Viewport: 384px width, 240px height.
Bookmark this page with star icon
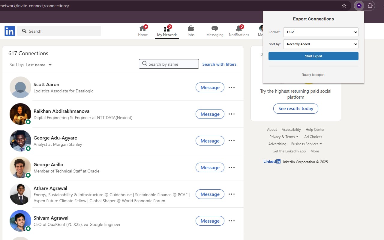(344, 6)
